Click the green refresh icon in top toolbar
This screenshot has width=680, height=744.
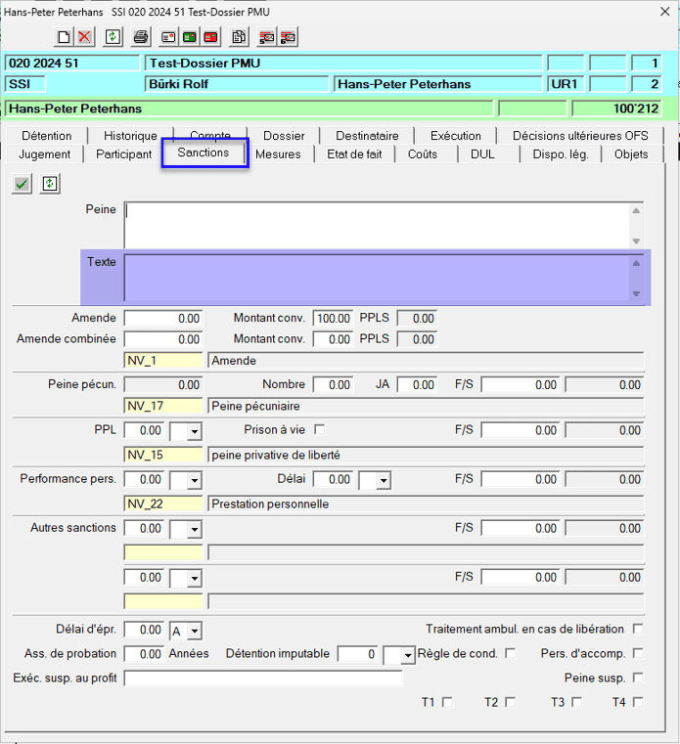[113, 37]
